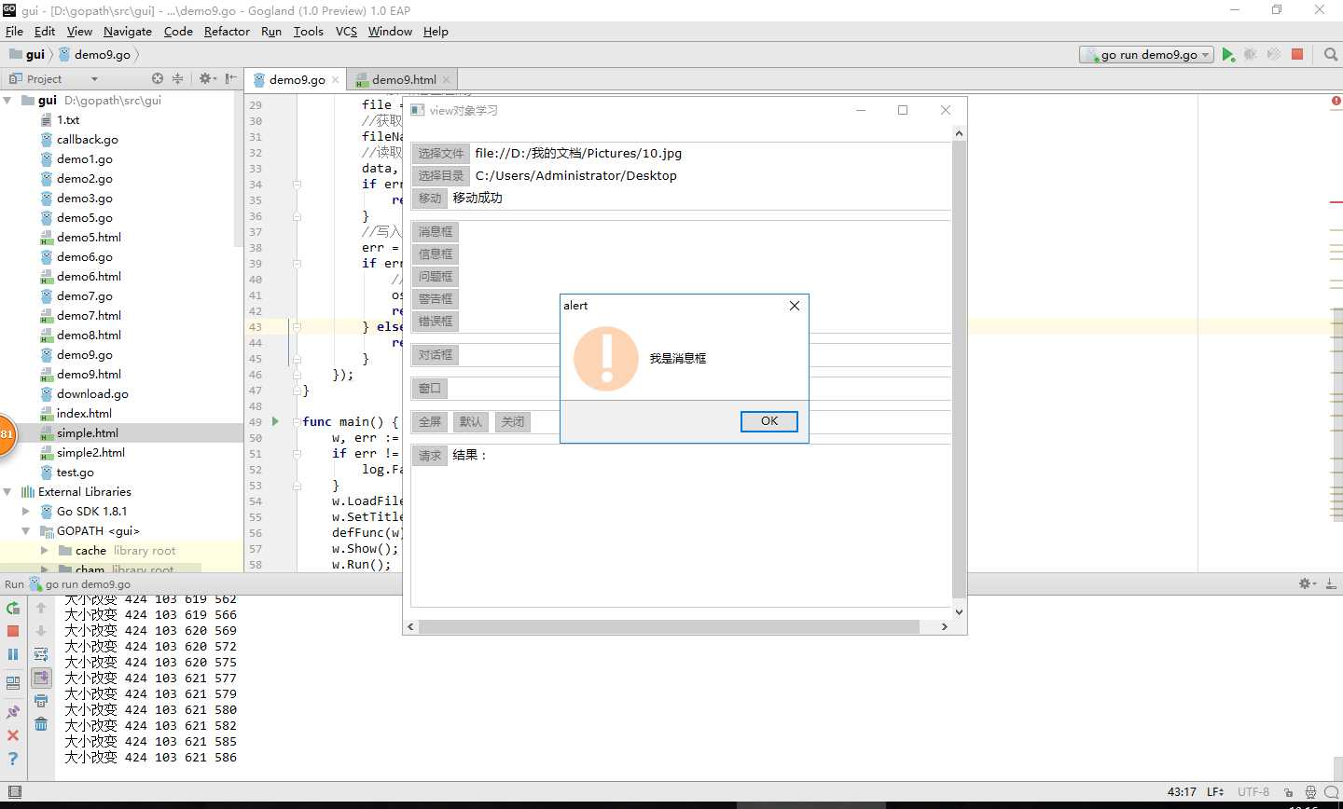
Task: Click the Print icon in the Run console
Action: pos(41,701)
